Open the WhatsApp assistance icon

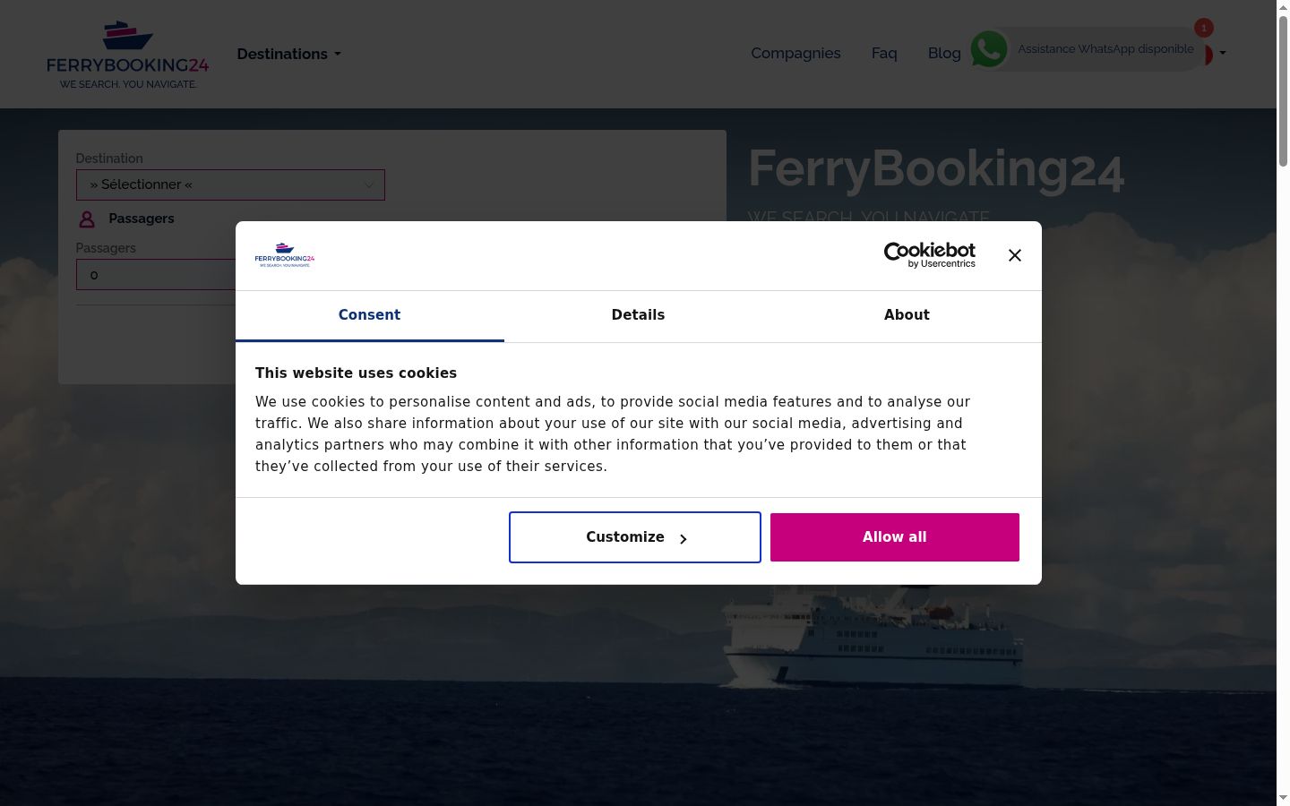989,49
